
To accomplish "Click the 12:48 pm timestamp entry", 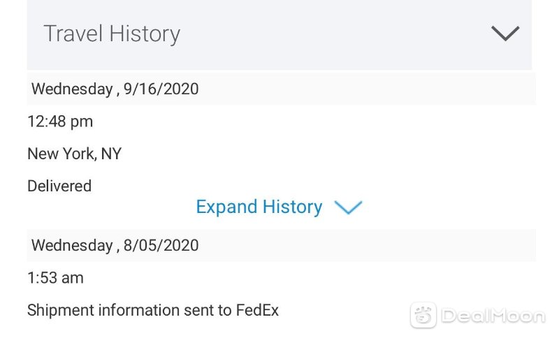I will [x=60, y=122].
